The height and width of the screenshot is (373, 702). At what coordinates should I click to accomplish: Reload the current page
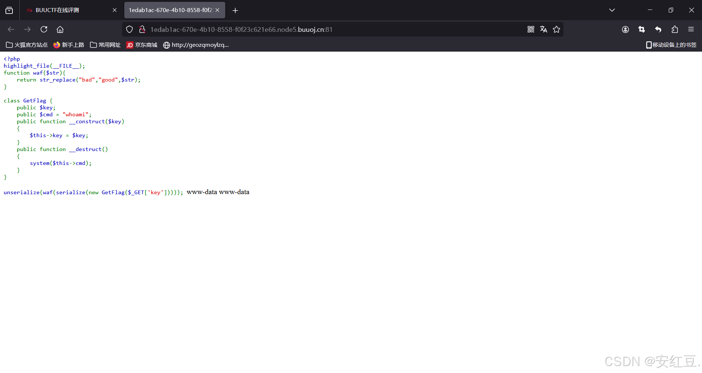pyautogui.click(x=44, y=29)
